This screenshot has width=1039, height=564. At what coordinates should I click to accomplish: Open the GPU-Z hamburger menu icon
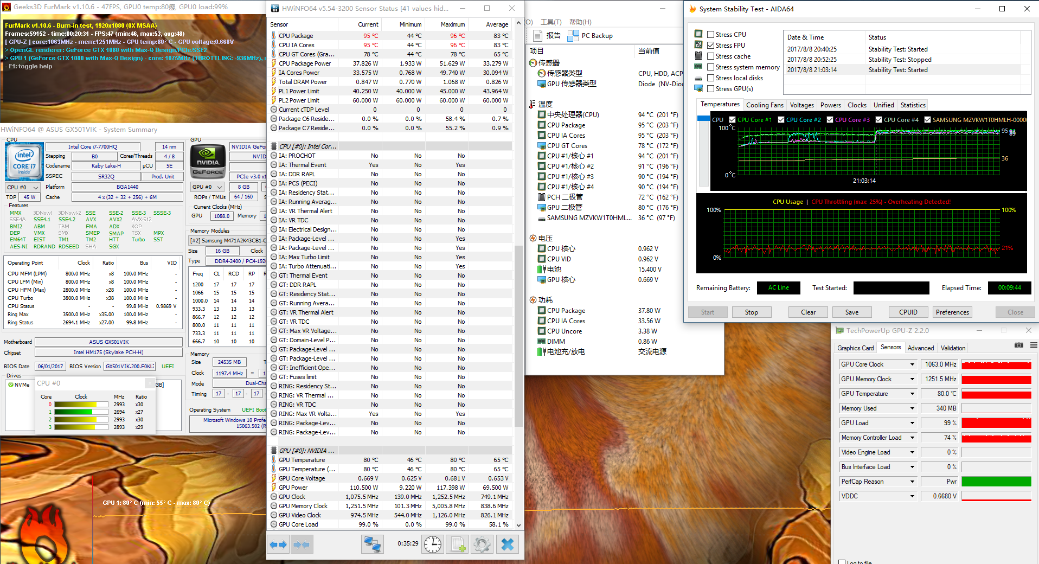tap(1034, 345)
